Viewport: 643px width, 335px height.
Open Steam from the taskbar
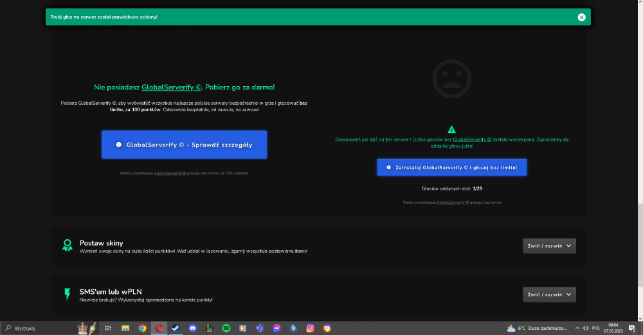[x=176, y=328]
